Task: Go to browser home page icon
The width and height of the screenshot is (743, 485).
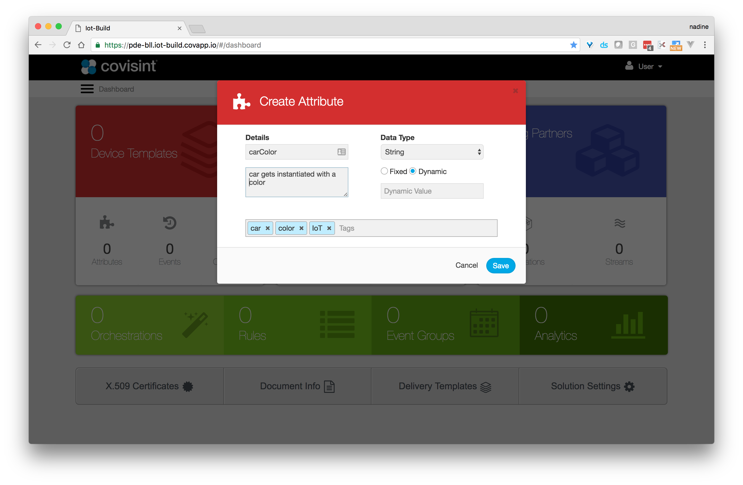Action: point(81,45)
